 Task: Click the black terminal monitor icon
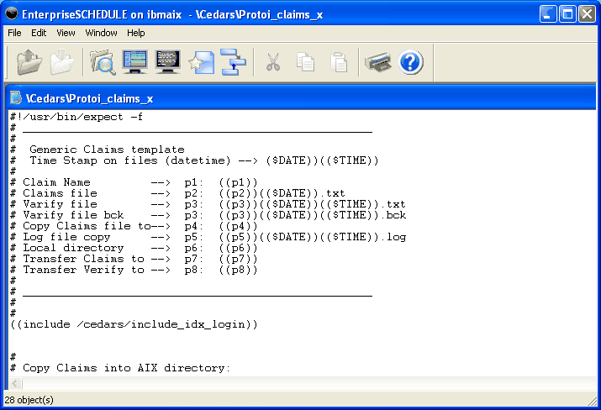pos(168,62)
